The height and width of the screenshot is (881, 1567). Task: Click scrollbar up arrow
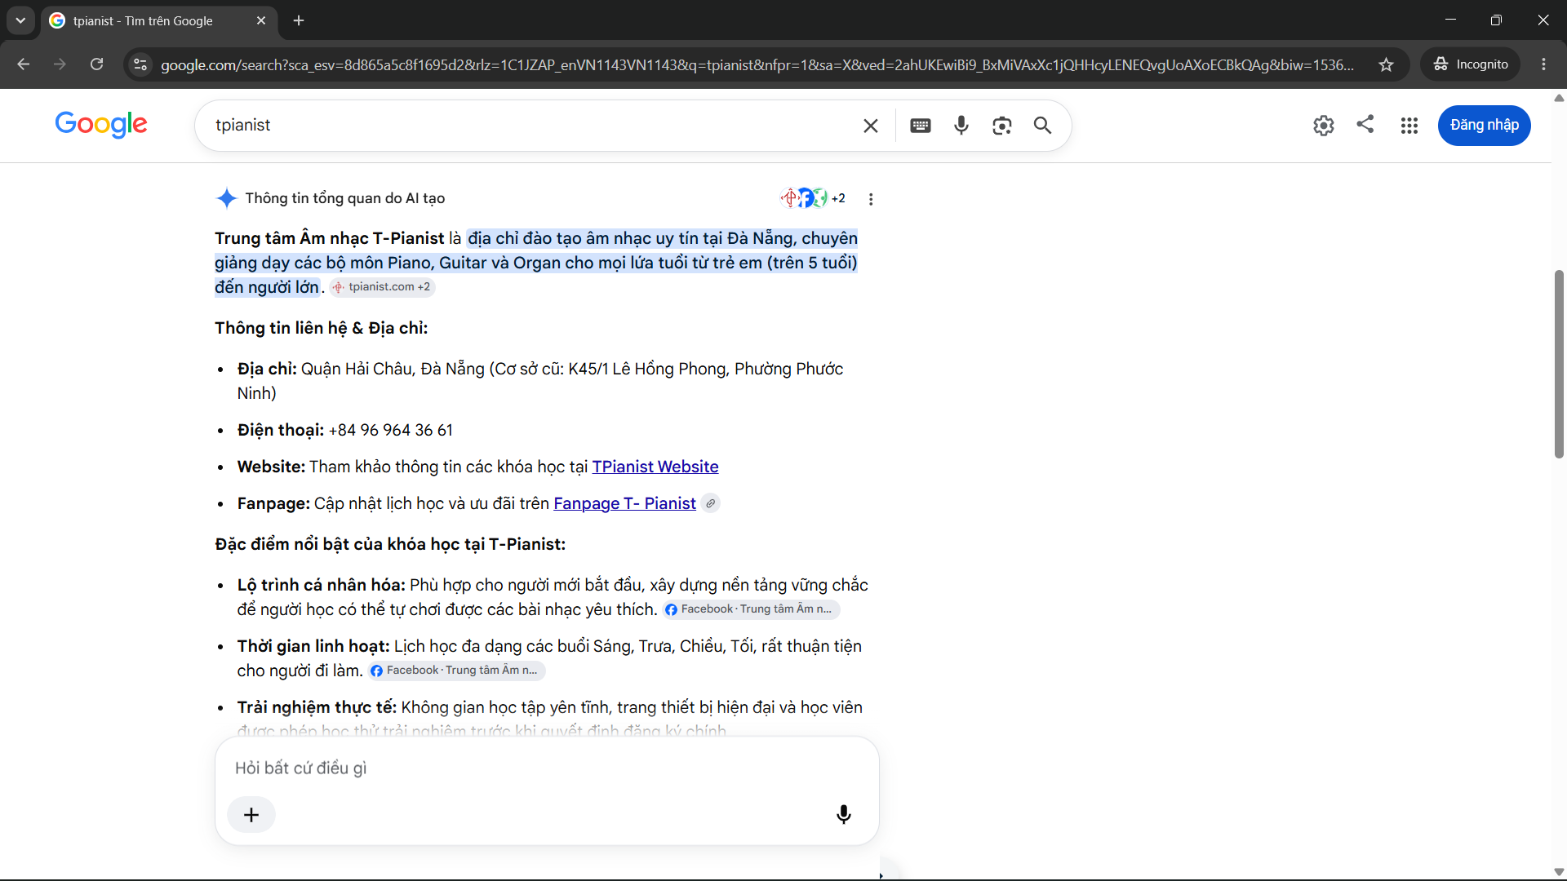[1559, 98]
